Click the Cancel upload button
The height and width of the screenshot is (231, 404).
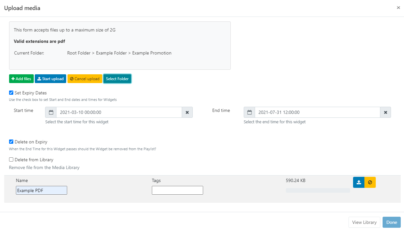[x=85, y=79]
